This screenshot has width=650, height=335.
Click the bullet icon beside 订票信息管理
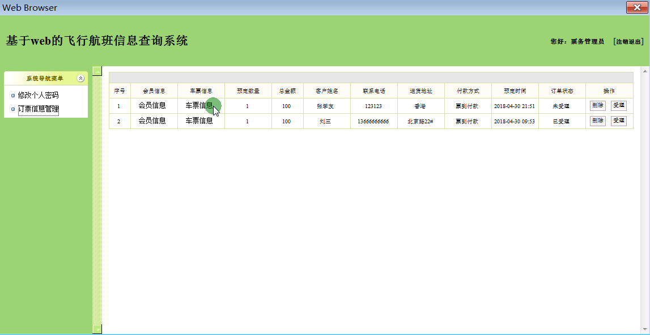[13, 109]
